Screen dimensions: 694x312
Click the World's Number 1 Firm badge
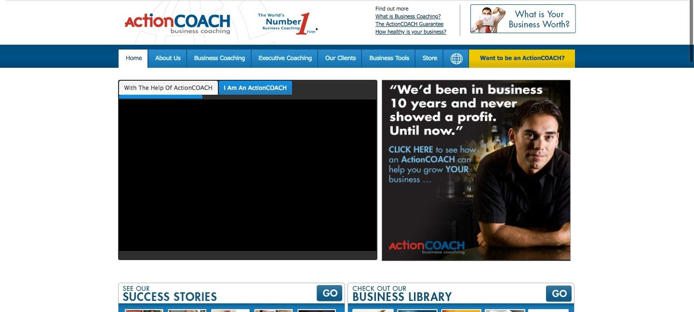tap(288, 23)
